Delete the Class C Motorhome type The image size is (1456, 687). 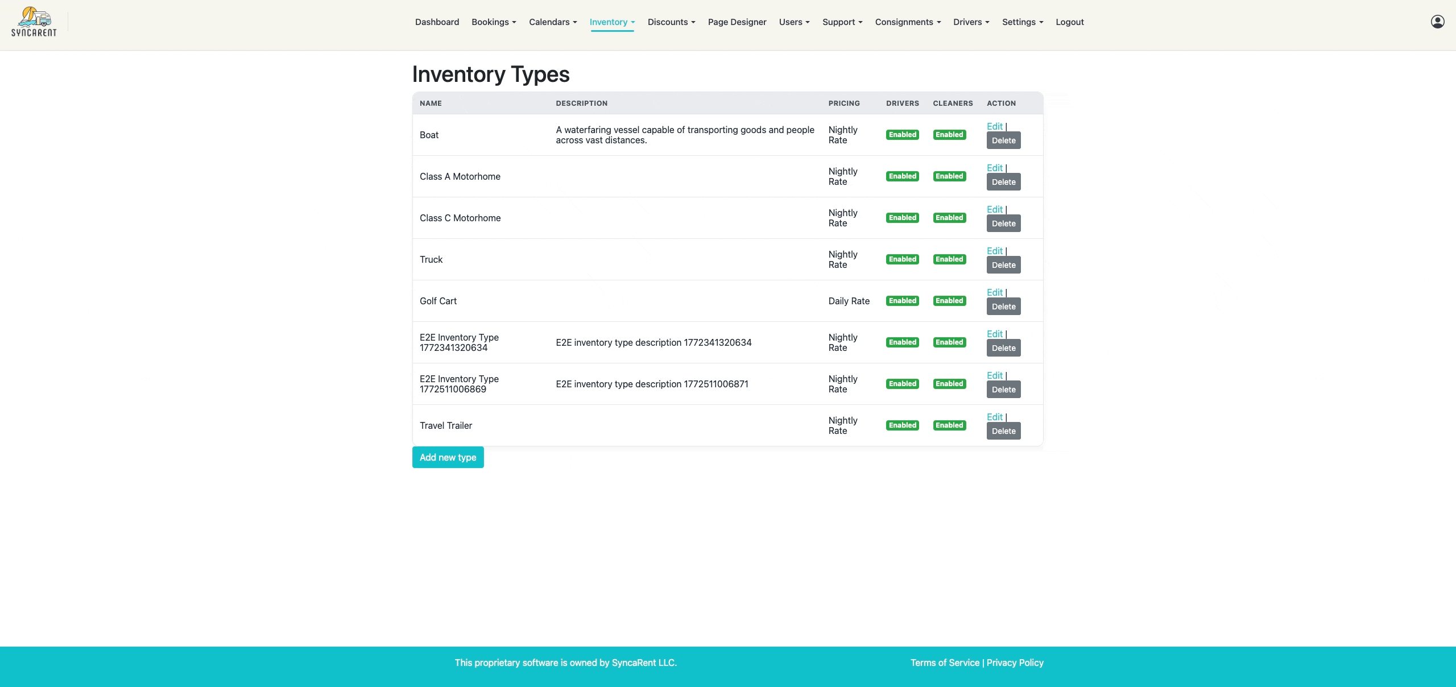coord(1003,224)
